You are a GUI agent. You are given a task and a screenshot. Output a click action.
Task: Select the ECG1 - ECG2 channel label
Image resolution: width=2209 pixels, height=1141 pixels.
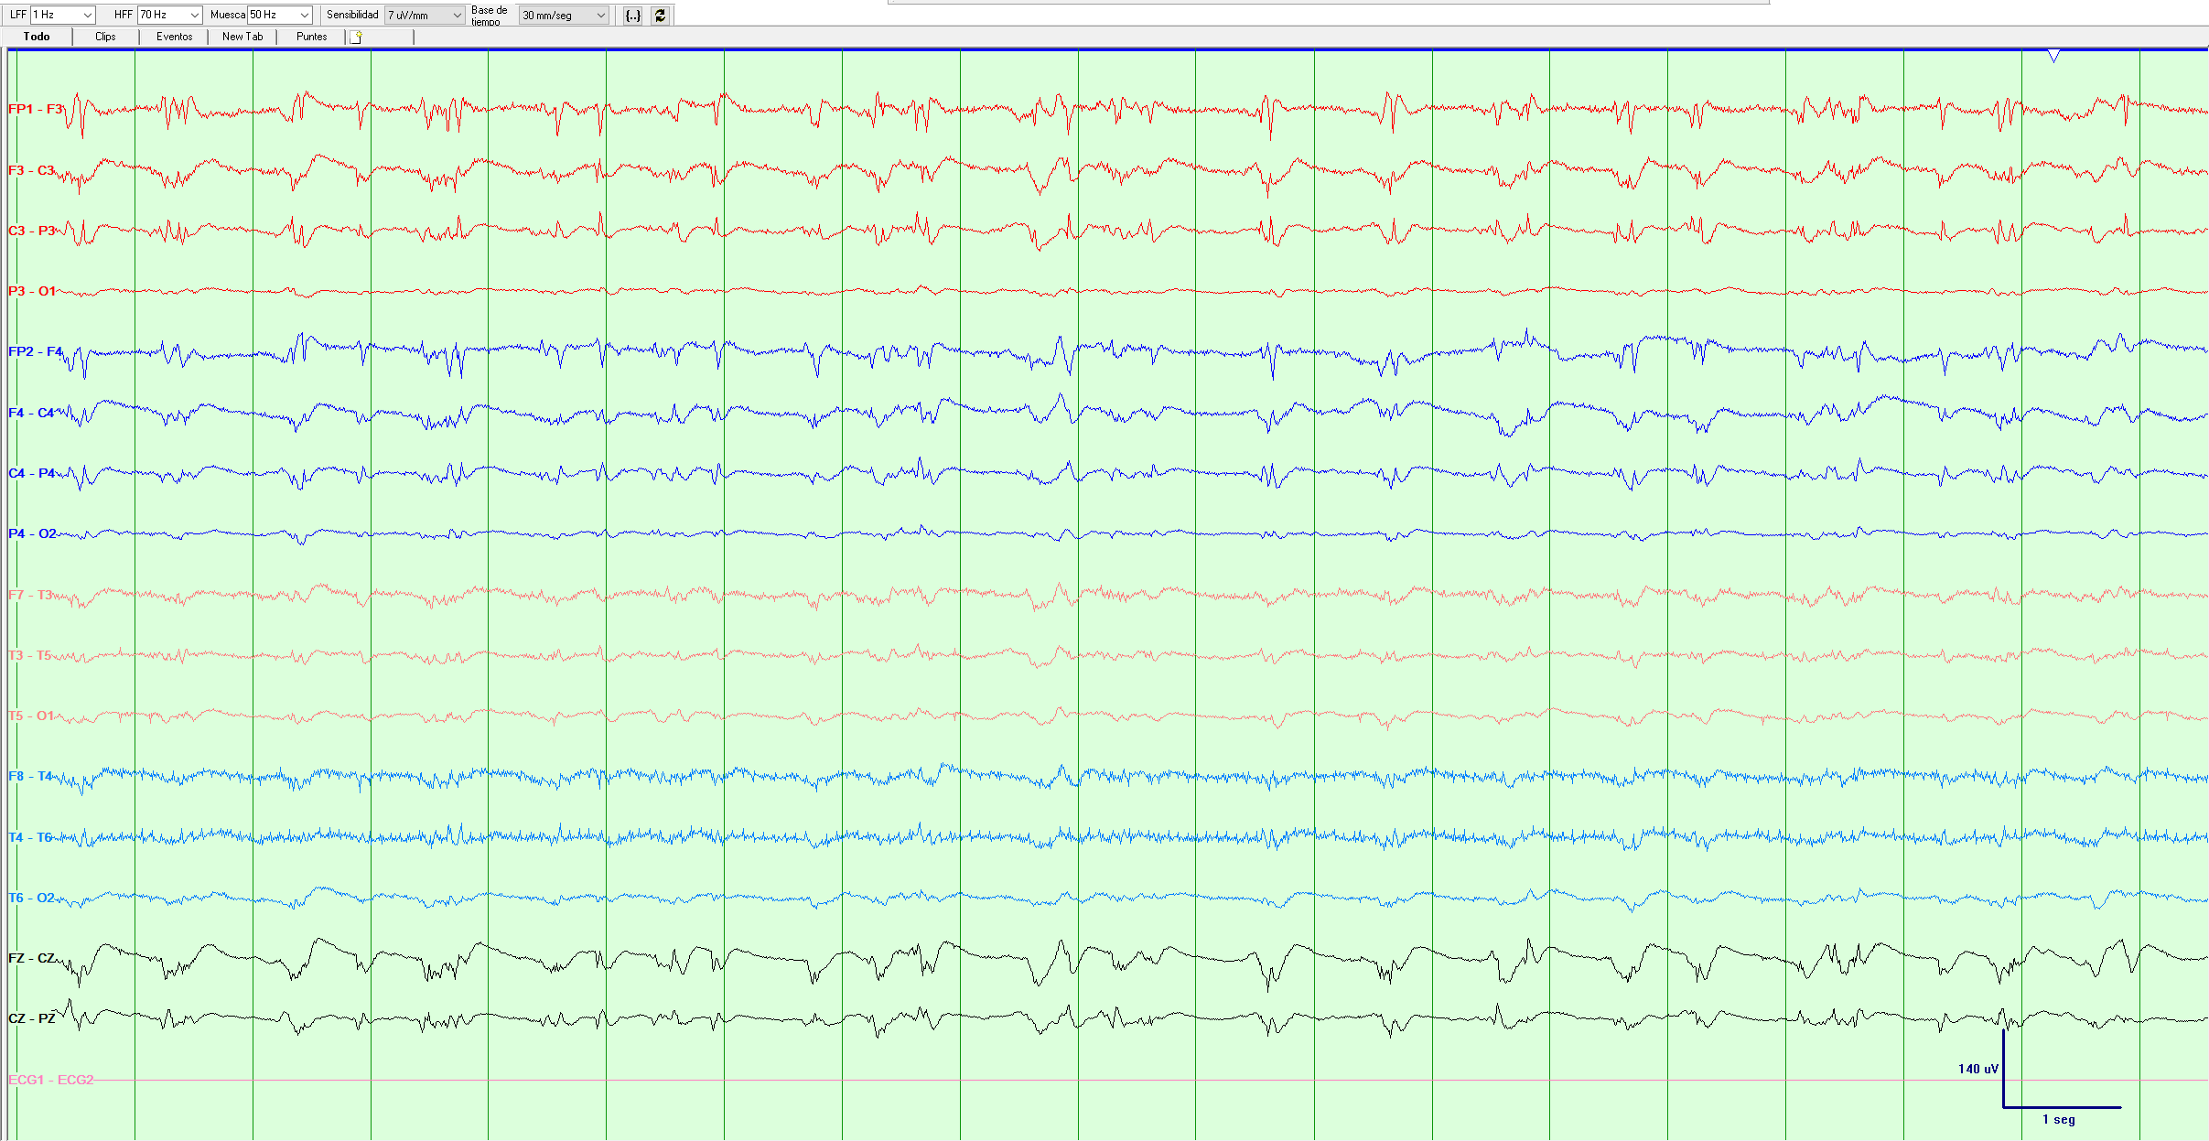(x=51, y=1080)
